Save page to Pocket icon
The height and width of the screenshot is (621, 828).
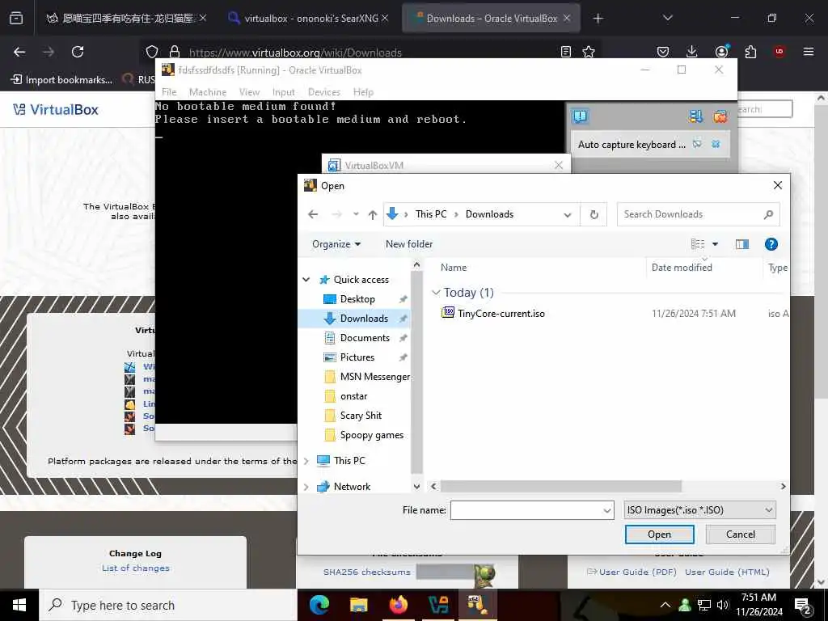click(x=663, y=52)
